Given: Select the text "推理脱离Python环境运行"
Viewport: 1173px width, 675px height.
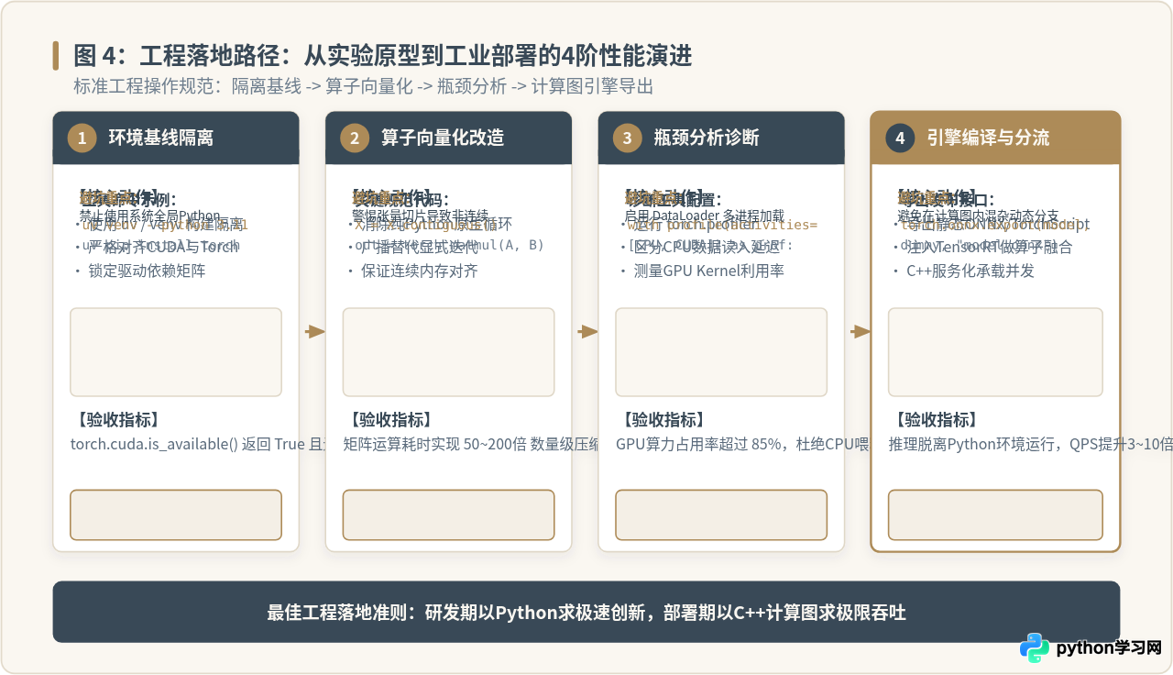Looking at the screenshot, I should coord(970,445).
